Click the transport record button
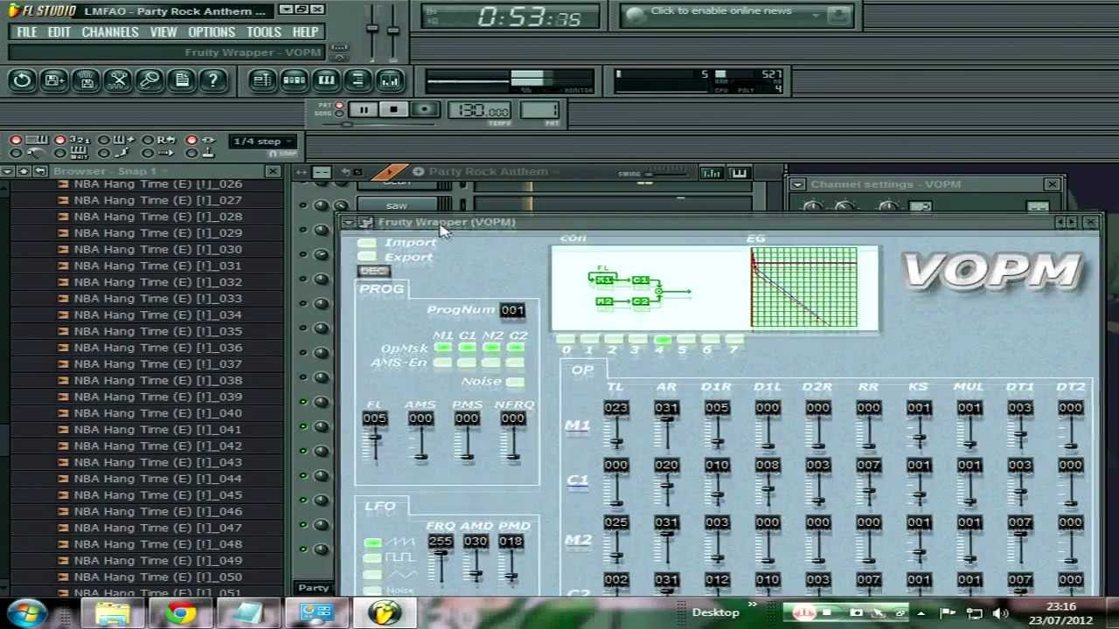 [425, 109]
